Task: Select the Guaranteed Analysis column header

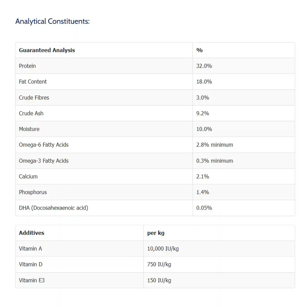Action: 47,50
